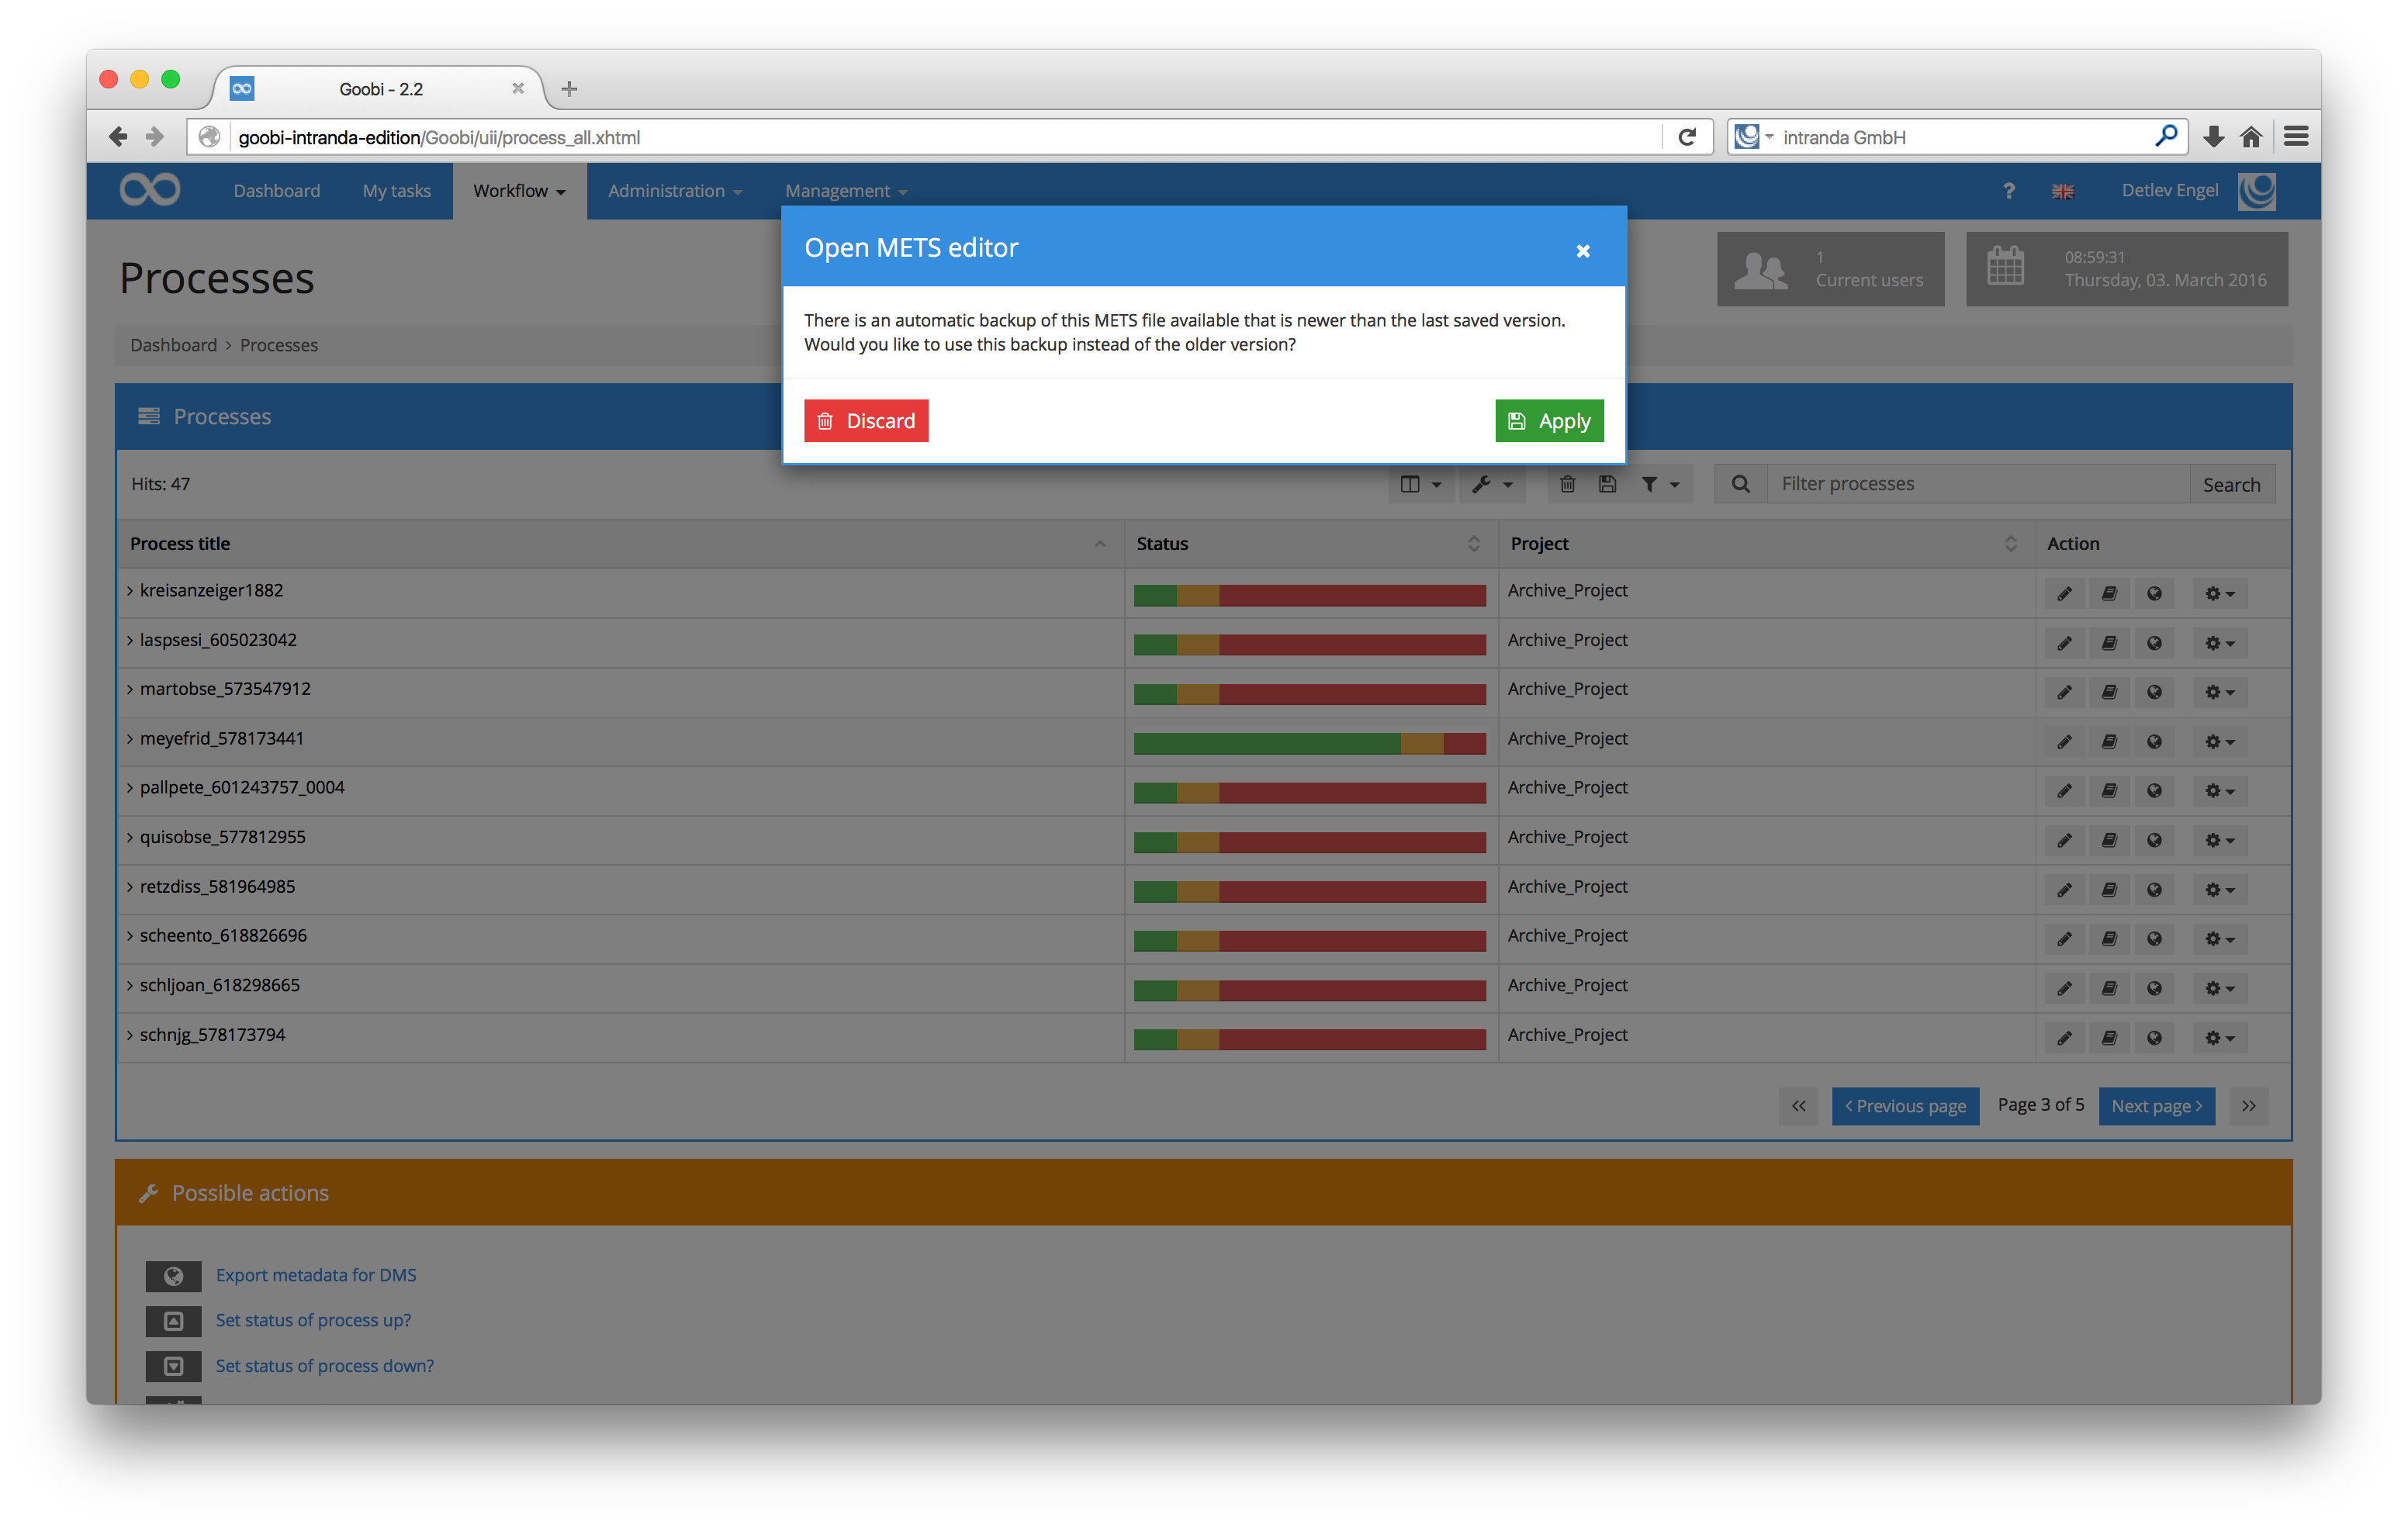Viewport: 2408px width, 1528px height.
Task: Open the kreisanzeiger1882 gear dropdown
Action: [2219, 594]
